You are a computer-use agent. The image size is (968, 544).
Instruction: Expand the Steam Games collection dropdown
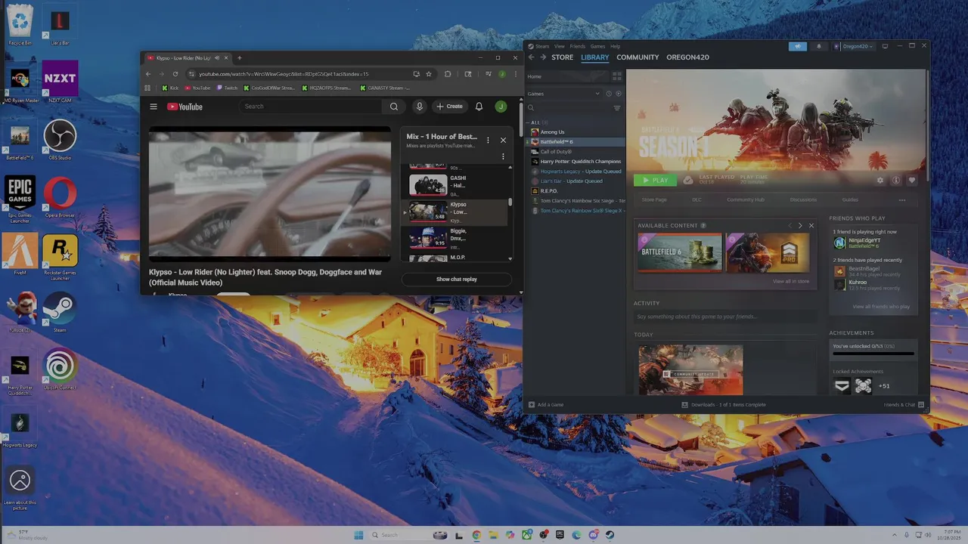click(x=564, y=94)
